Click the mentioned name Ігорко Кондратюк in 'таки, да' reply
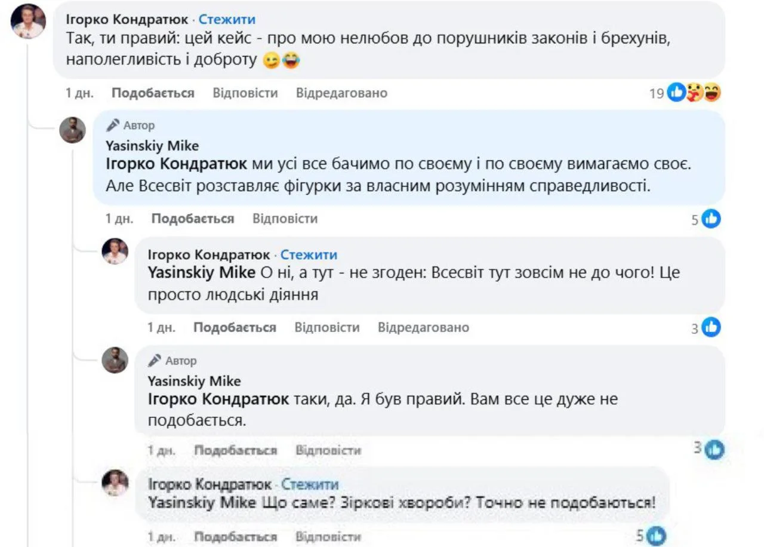This screenshot has height=547, width=764. [x=218, y=399]
